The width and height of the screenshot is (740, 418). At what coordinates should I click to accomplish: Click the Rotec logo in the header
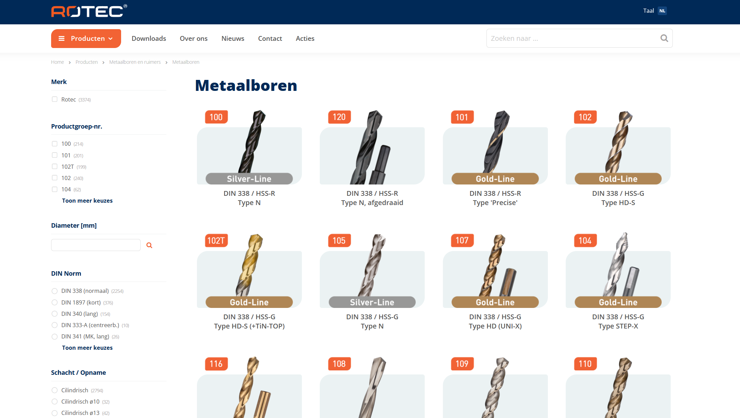click(89, 11)
